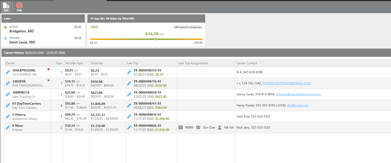Open trip TR-0000498761-01 pencil icon
391x163 pixels.
(129, 106)
